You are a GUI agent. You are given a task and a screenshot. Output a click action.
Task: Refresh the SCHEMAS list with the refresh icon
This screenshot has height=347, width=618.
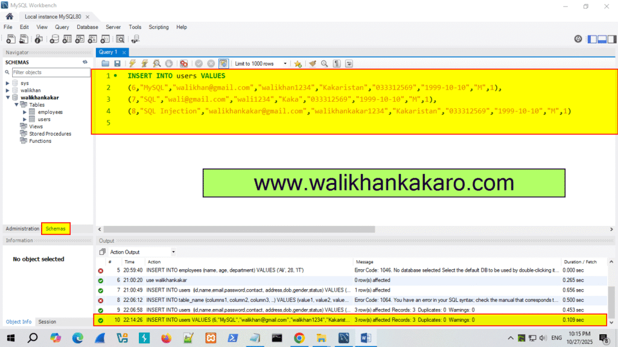click(84, 62)
